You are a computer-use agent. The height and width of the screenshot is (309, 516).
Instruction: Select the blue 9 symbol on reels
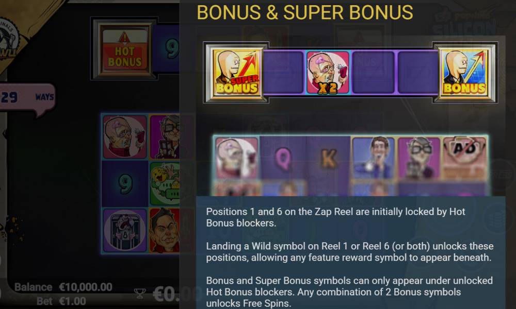(x=125, y=184)
